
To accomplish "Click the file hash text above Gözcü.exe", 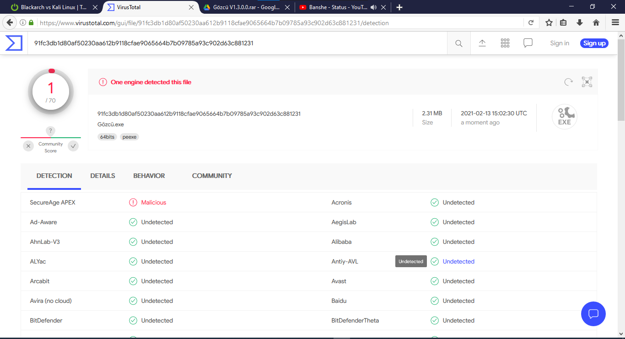I will click(x=199, y=113).
